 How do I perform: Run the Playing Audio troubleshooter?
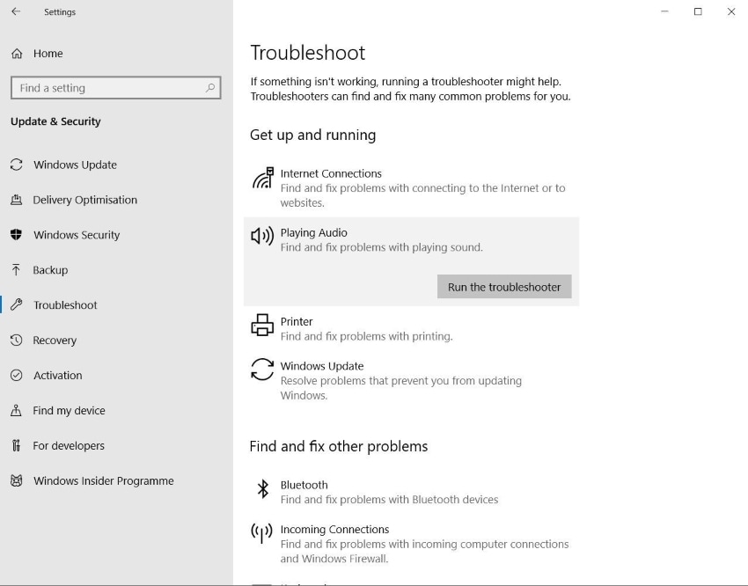(x=504, y=287)
